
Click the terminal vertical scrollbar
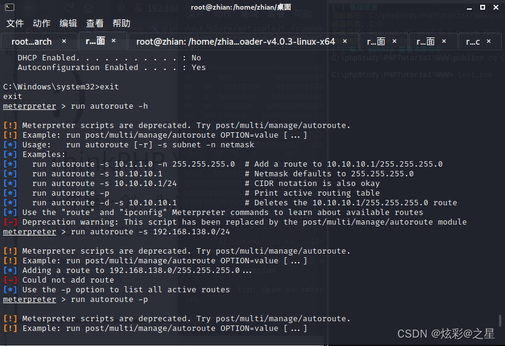point(500,320)
